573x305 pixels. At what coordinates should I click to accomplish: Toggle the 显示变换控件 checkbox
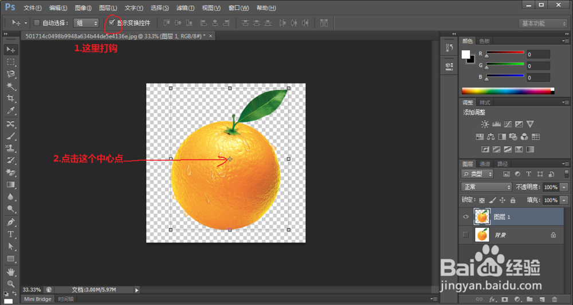(x=112, y=23)
